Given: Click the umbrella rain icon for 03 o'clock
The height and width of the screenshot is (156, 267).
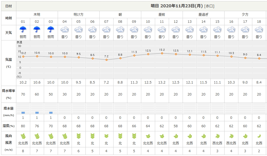Looking at the screenshot, I should tap(51, 29).
